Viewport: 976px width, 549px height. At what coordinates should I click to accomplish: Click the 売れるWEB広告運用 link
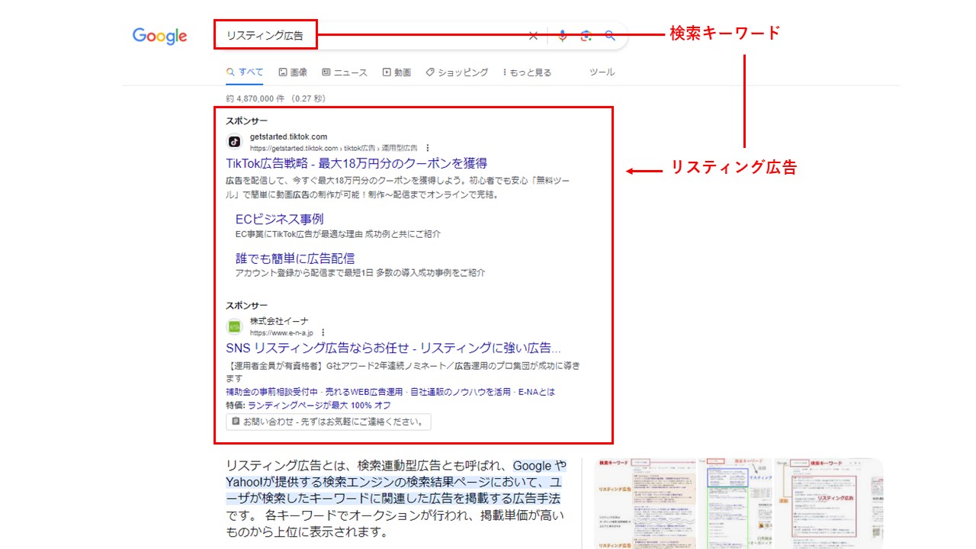(x=364, y=392)
